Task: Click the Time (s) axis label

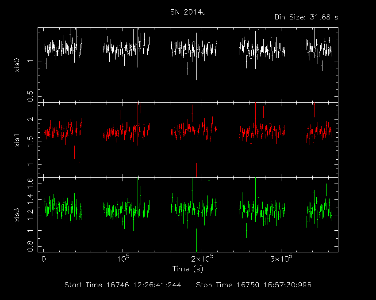Action: tap(188, 269)
